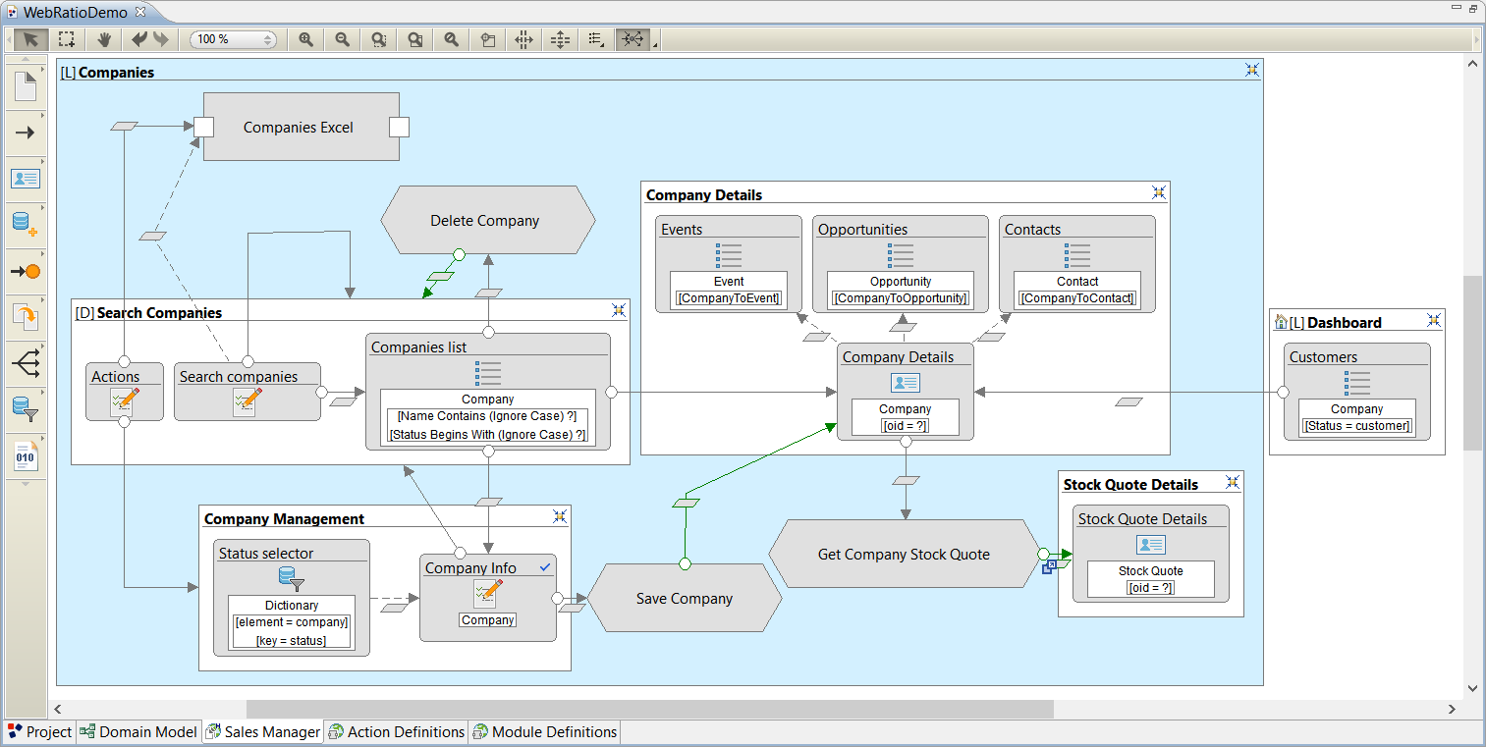This screenshot has height=747, width=1486.
Task: Open the Action Definitions tab
Action: [x=397, y=732]
